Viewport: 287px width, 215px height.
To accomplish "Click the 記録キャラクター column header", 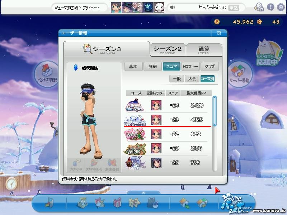I will click(x=156, y=93).
